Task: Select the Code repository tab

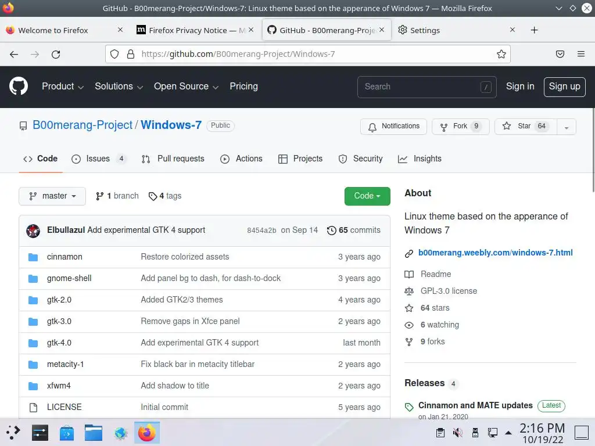Action: click(x=40, y=159)
